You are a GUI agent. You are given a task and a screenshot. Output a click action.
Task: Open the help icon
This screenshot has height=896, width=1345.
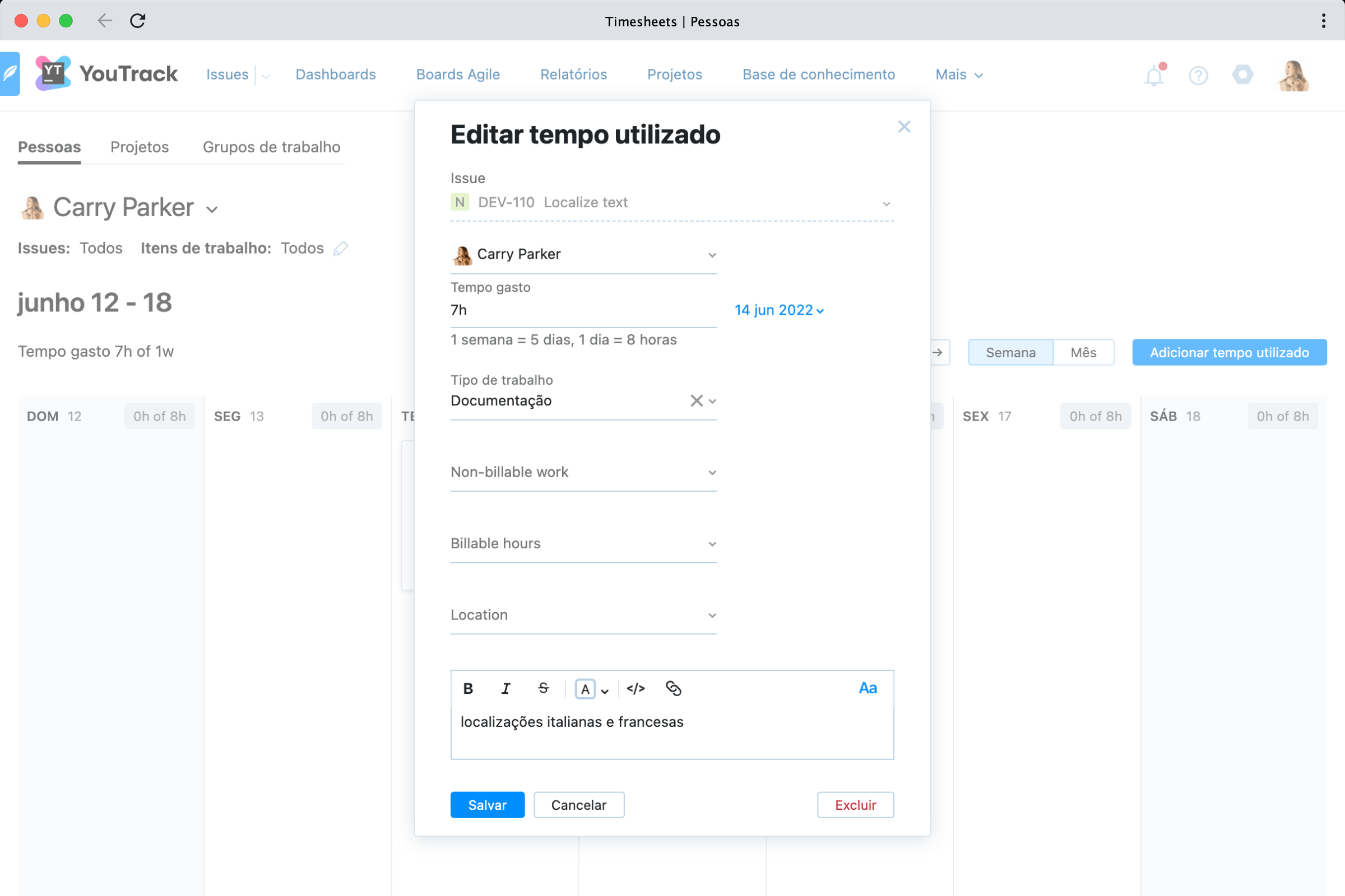point(1198,75)
